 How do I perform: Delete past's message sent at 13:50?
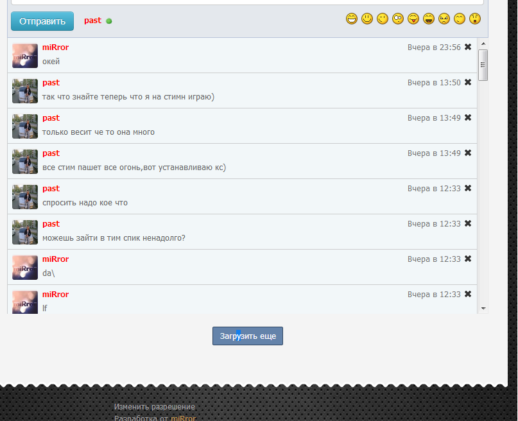pyautogui.click(x=468, y=82)
